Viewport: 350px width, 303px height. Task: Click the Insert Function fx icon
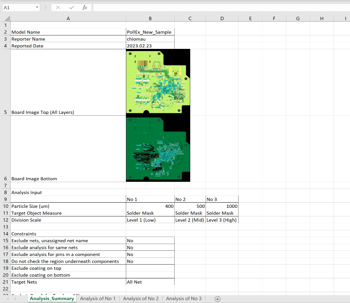tap(85, 7)
